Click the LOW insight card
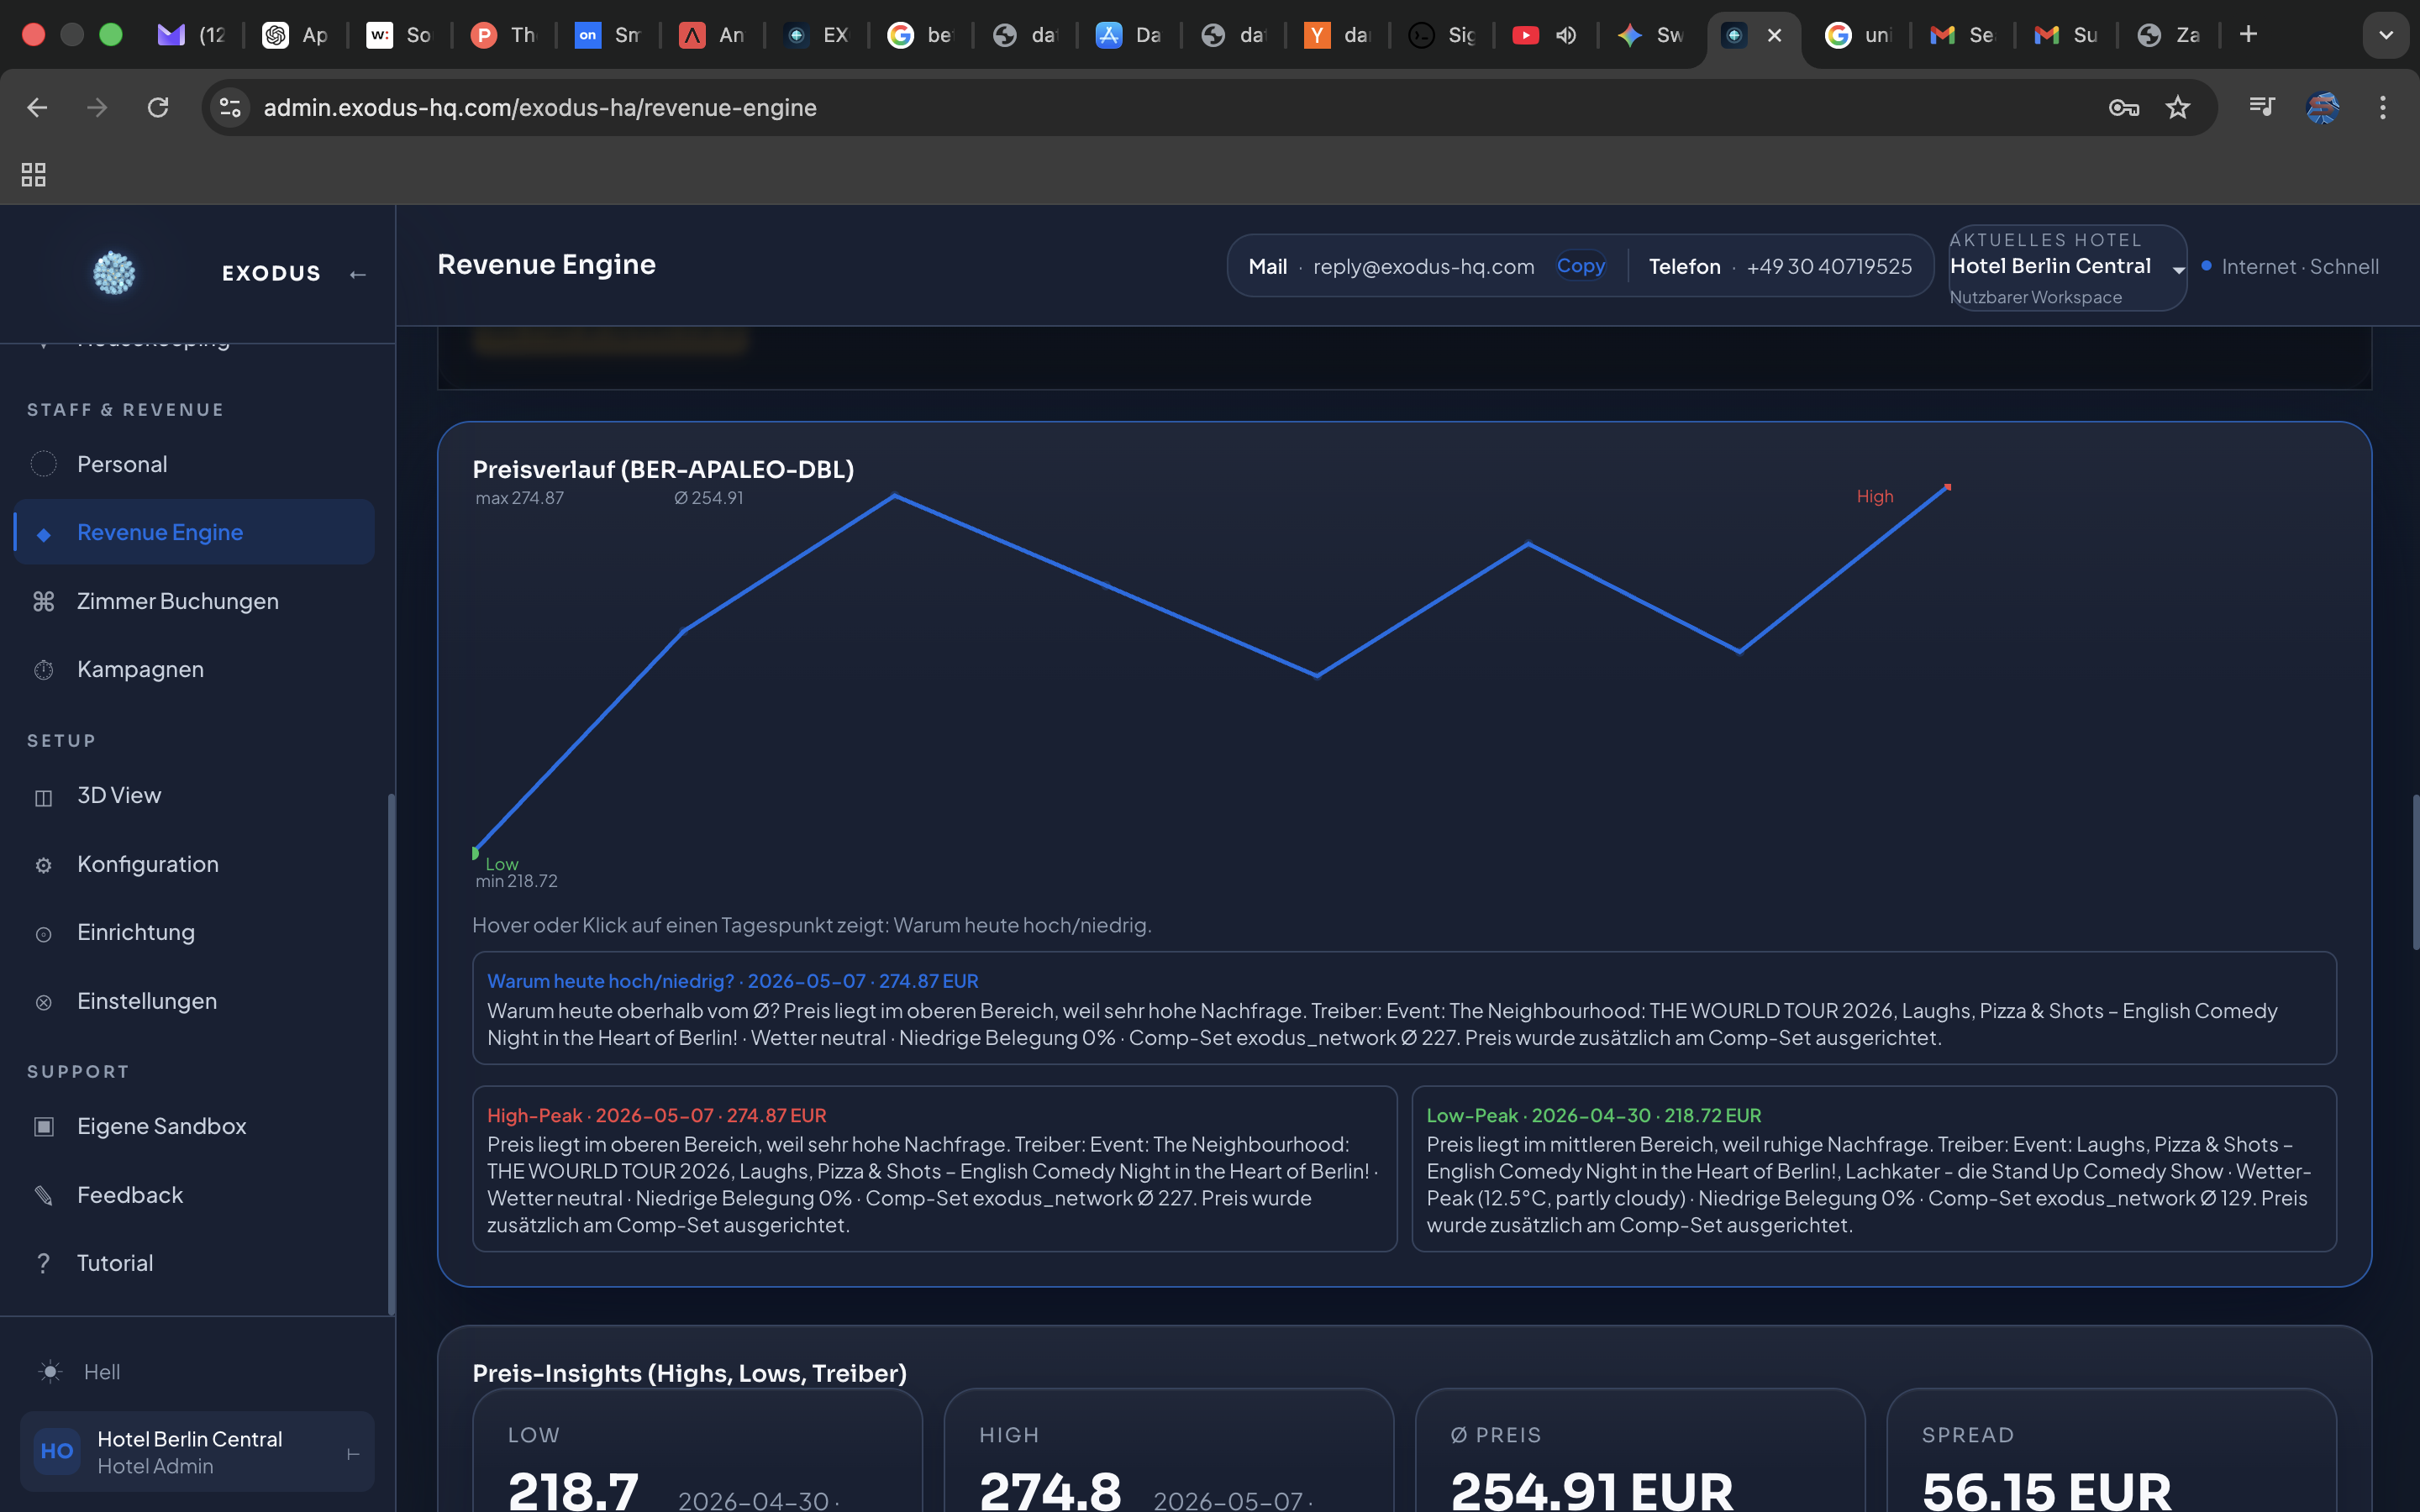Image resolution: width=2420 pixels, height=1512 pixels. coord(697,1450)
